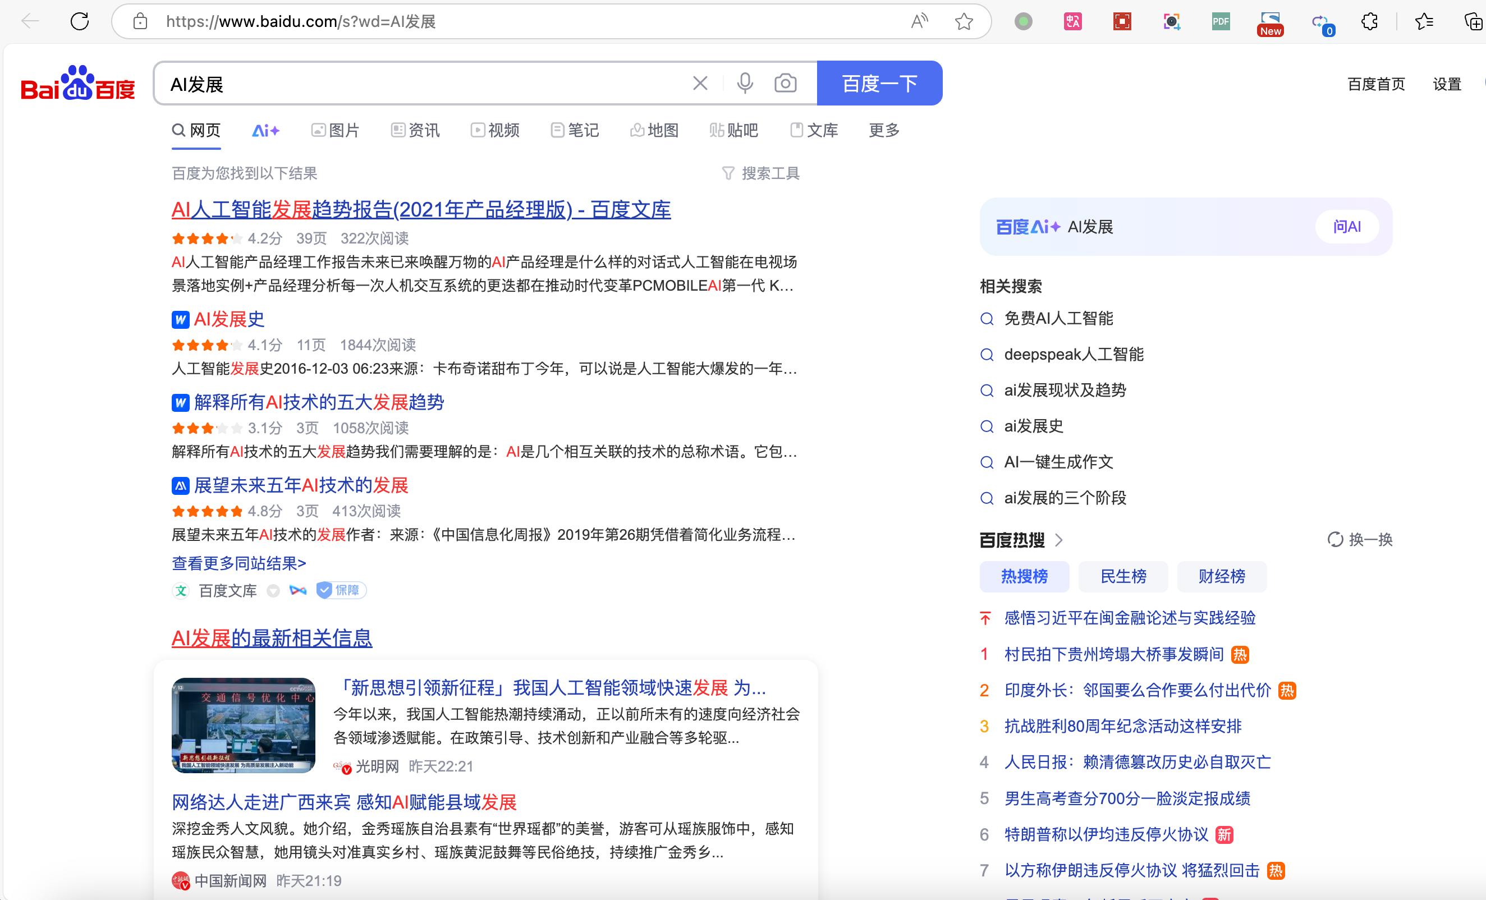Switch to the 图片 tab
1486x900 pixels.
336,130
